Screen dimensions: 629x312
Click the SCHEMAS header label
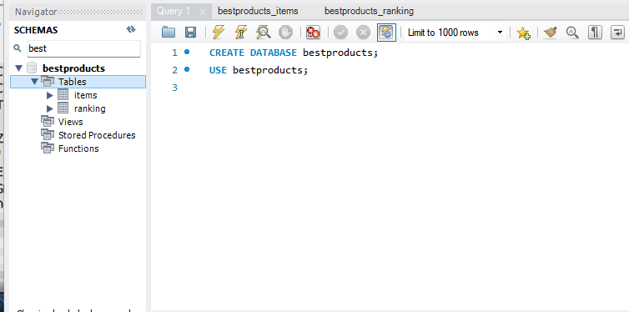pyautogui.click(x=36, y=30)
